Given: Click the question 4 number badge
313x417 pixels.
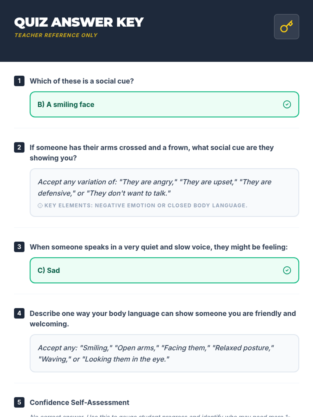Looking at the screenshot, I should point(19,313).
